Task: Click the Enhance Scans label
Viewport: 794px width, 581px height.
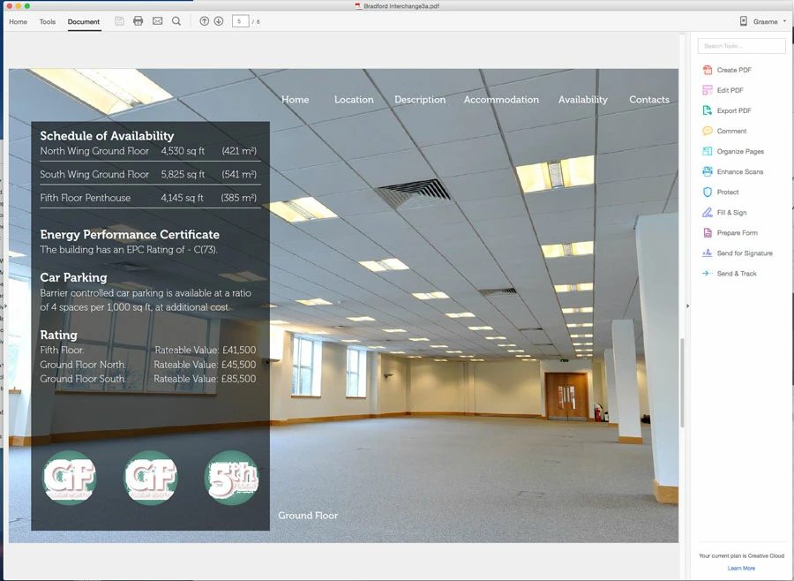Action: point(740,172)
